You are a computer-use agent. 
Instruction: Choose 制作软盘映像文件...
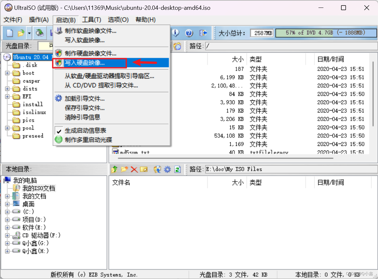(x=112, y=31)
